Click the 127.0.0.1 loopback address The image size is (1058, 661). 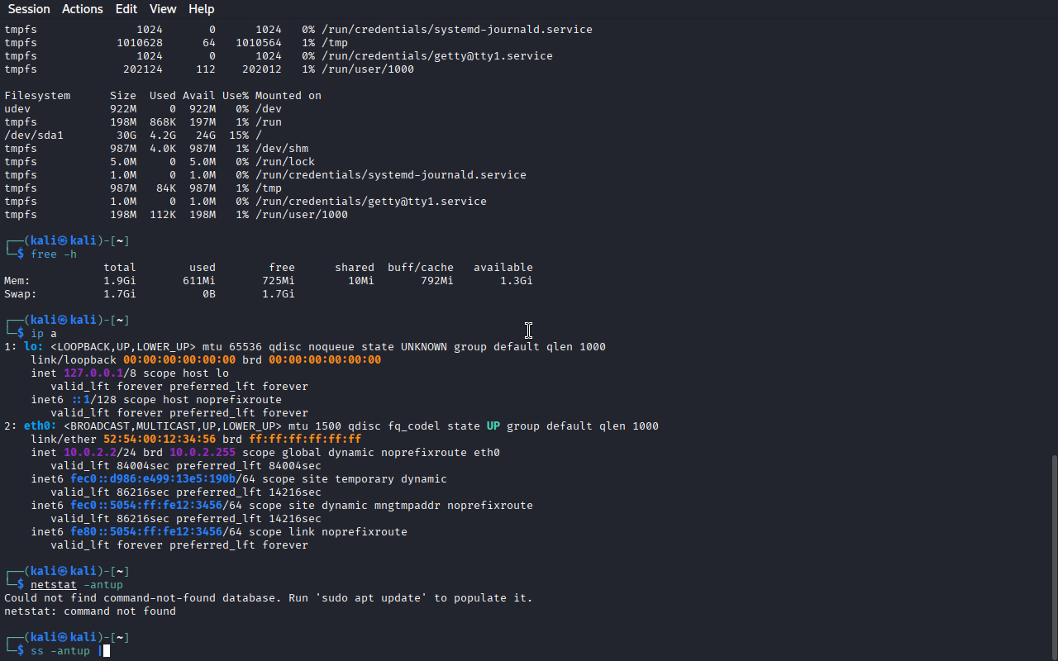(x=93, y=373)
